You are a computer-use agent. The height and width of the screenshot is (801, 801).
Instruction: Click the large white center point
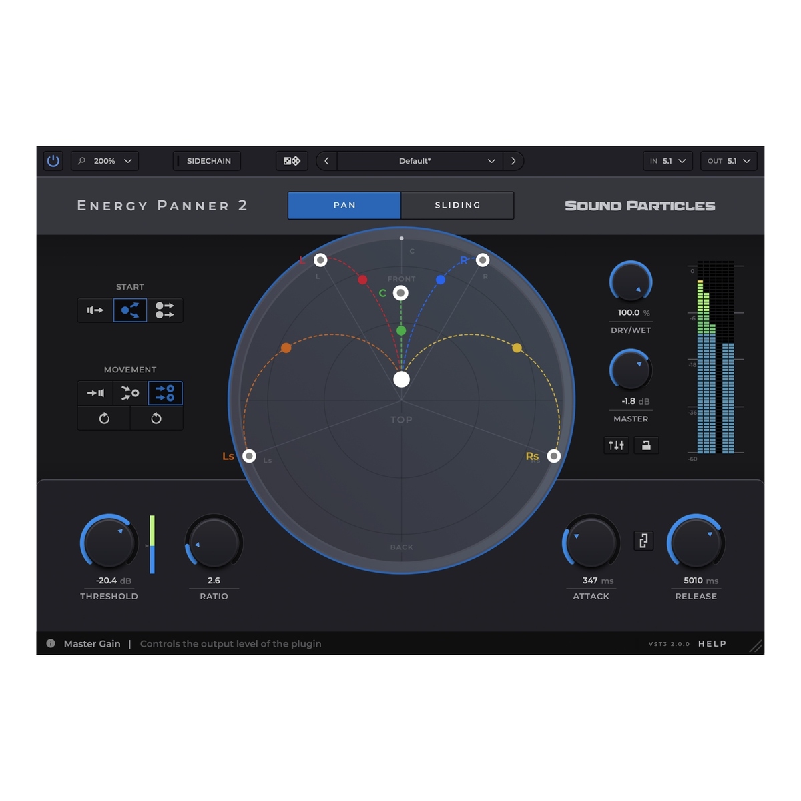click(x=401, y=380)
